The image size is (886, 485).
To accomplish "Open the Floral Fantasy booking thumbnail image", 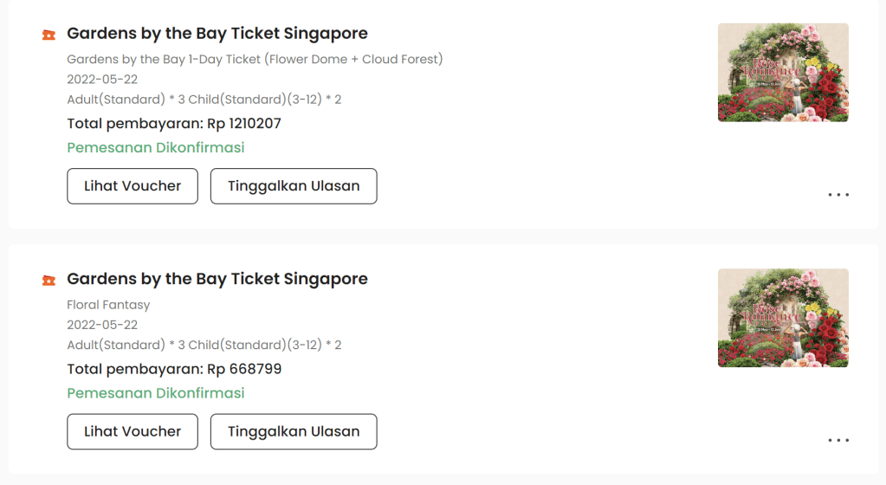I will click(x=783, y=318).
